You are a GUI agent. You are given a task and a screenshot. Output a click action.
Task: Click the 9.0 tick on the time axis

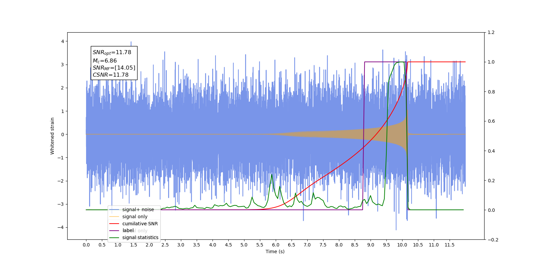(x=371, y=245)
